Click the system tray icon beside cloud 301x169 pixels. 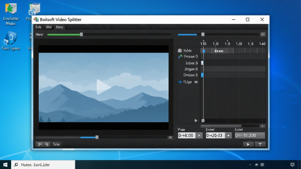pos(262,165)
